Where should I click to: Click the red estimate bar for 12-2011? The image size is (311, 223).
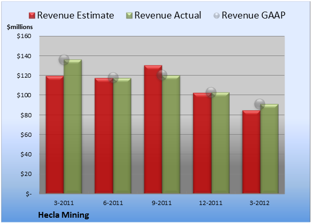pos(202,143)
